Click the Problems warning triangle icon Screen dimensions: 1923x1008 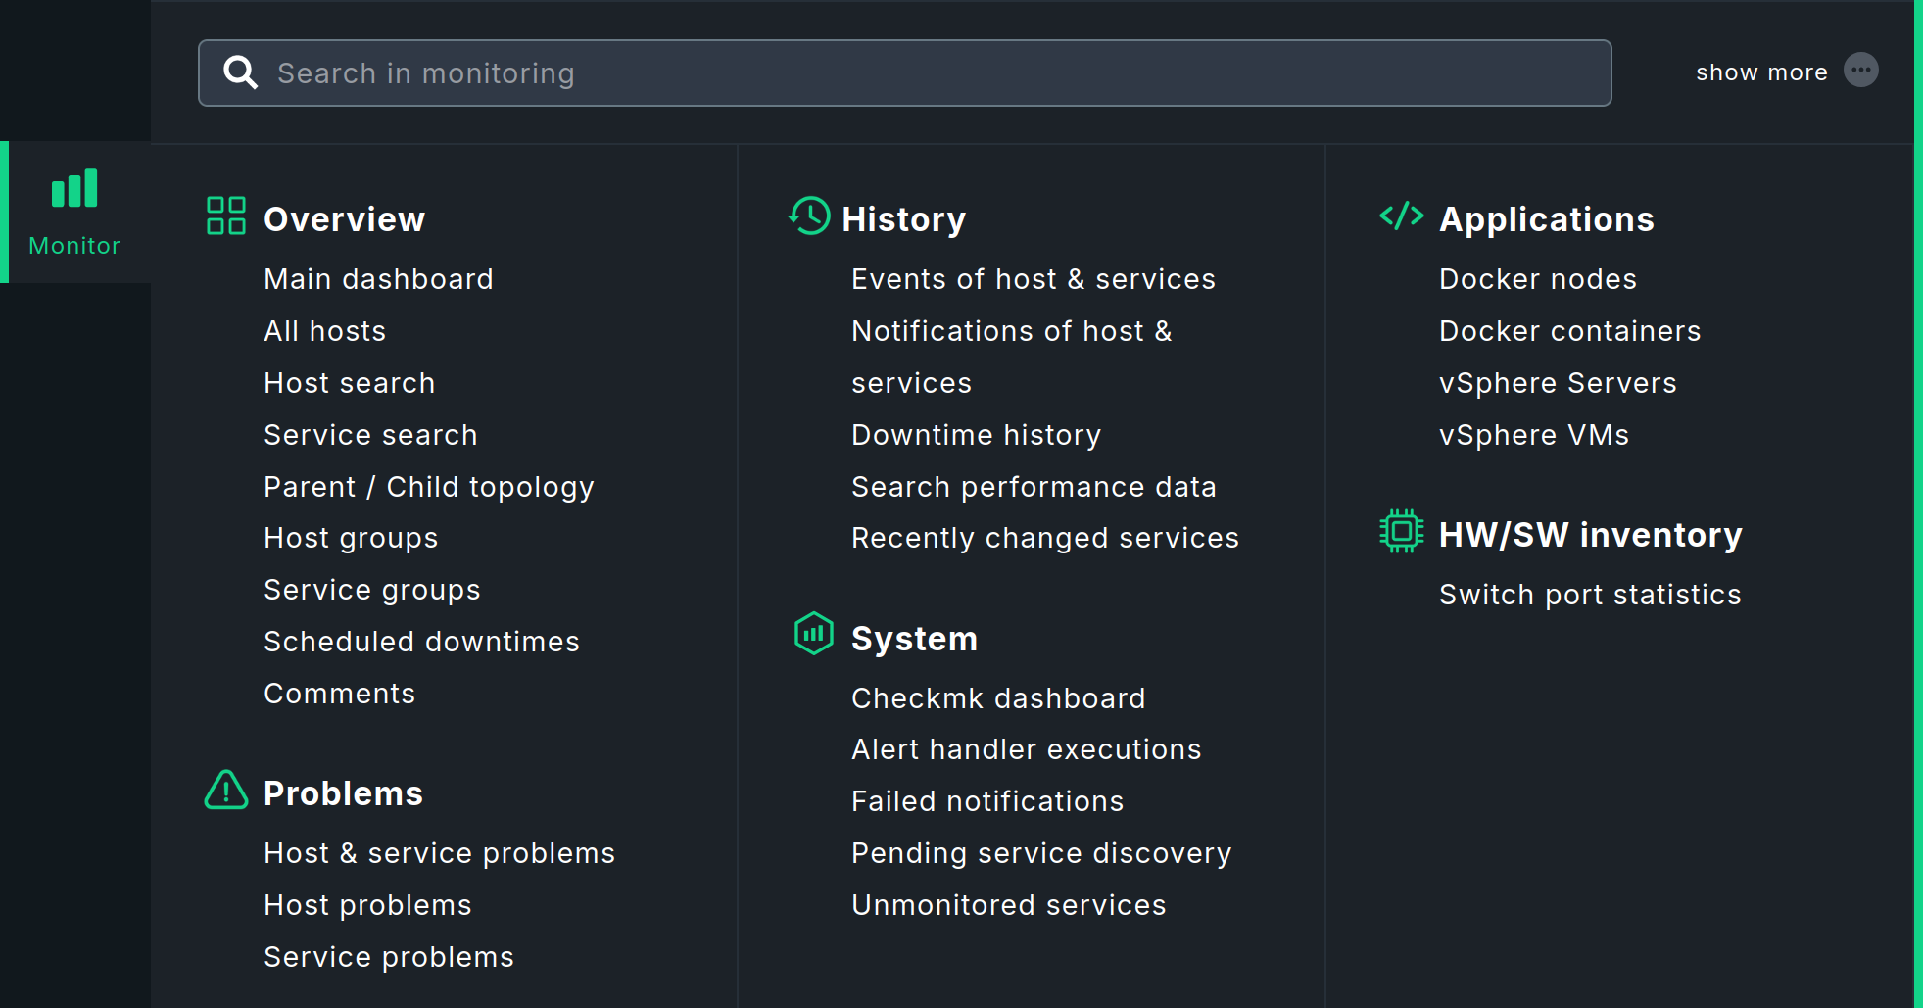[x=224, y=791]
